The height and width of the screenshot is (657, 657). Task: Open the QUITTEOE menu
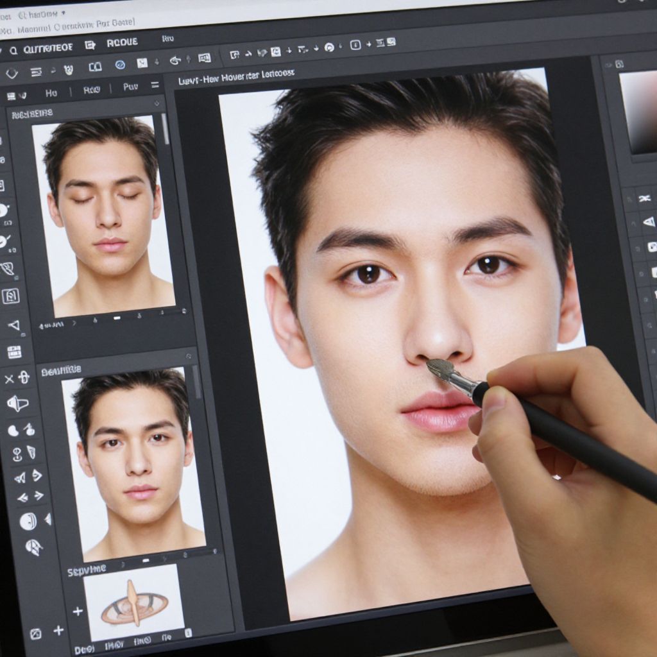pyautogui.click(x=47, y=47)
